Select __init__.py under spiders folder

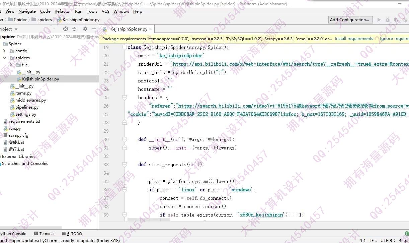[31, 72]
